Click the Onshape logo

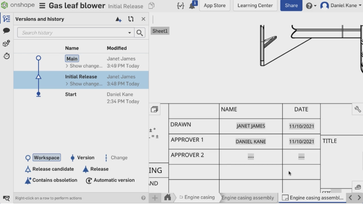[18, 5]
